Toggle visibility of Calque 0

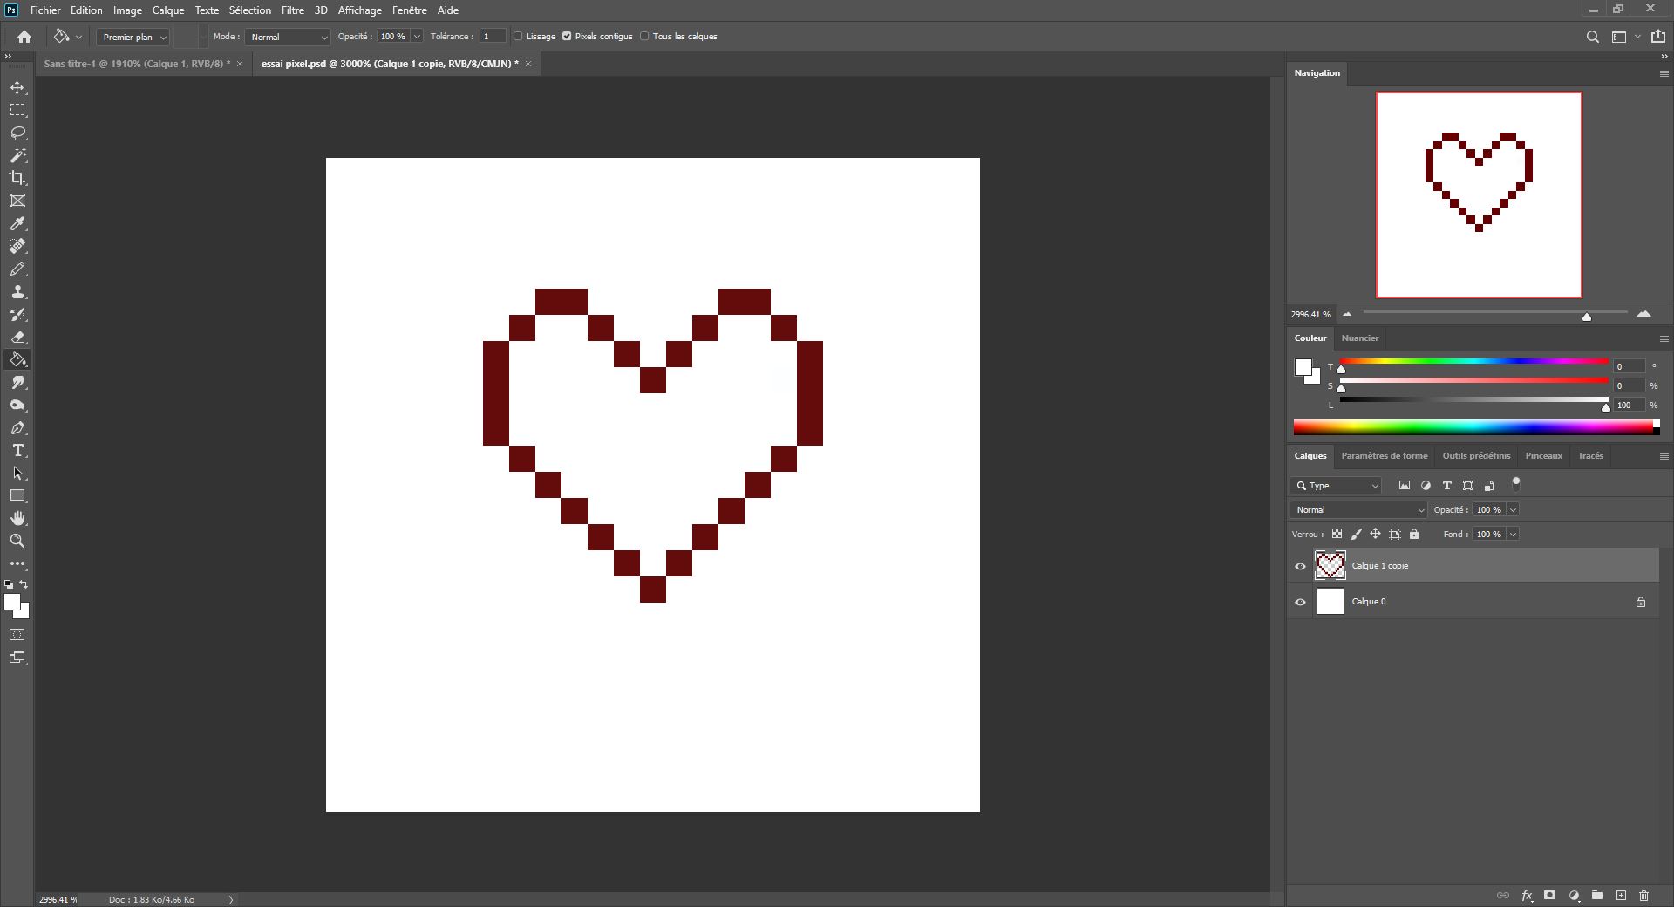click(x=1300, y=602)
